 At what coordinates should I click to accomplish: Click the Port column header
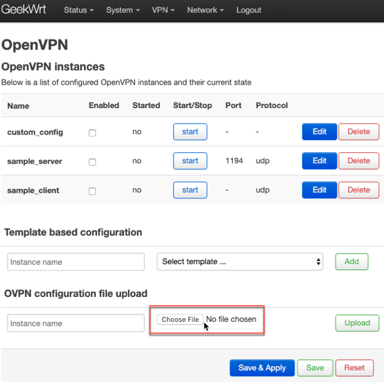tap(234, 106)
